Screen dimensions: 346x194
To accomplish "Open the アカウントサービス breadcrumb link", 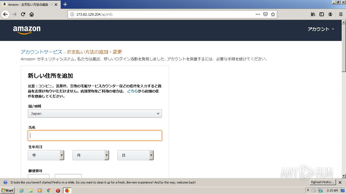I will tap(41, 52).
